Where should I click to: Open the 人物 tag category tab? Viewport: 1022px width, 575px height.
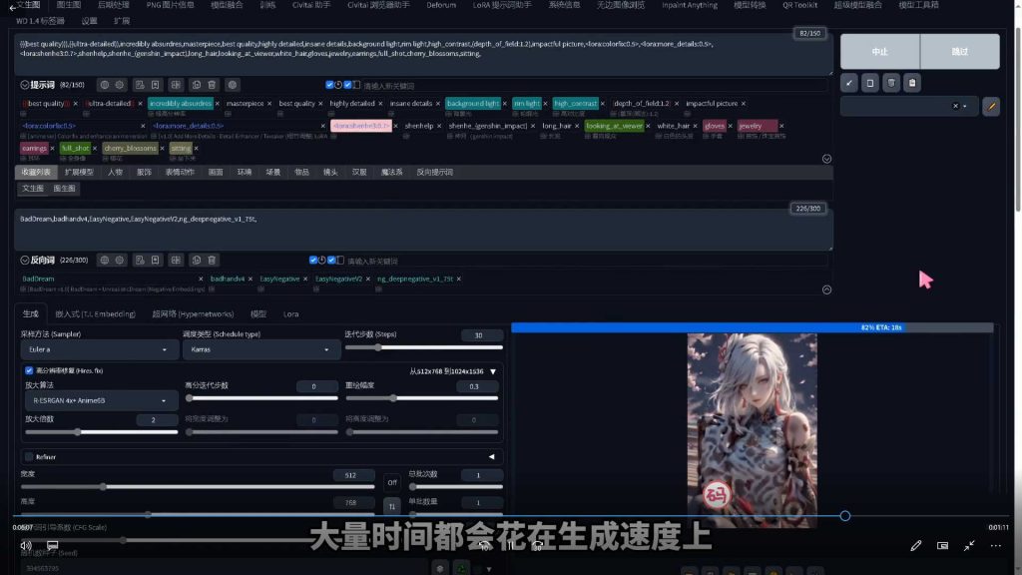116,172
